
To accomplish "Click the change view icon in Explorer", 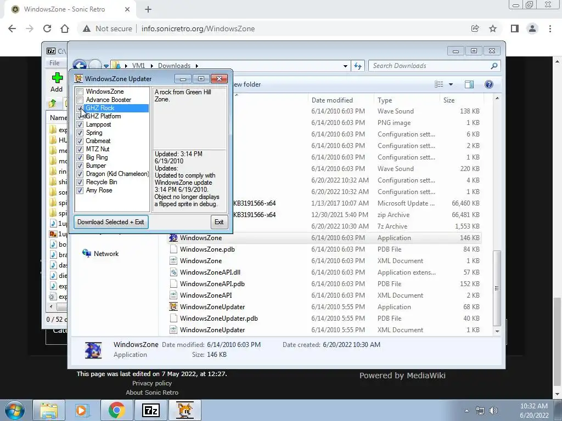I will [x=439, y=84].
